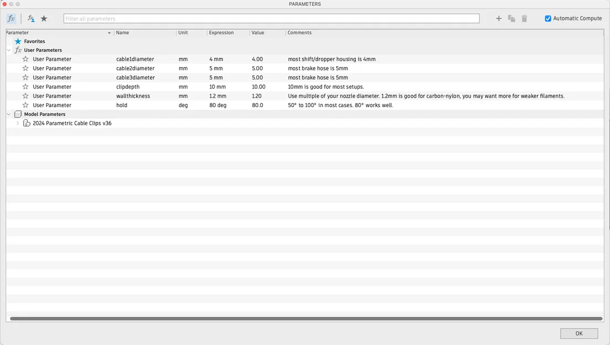Image resolution: width=610 pixels, height=345 pixels.
Task: Favorite the cable2diameter parameter star
Action: 25,68
